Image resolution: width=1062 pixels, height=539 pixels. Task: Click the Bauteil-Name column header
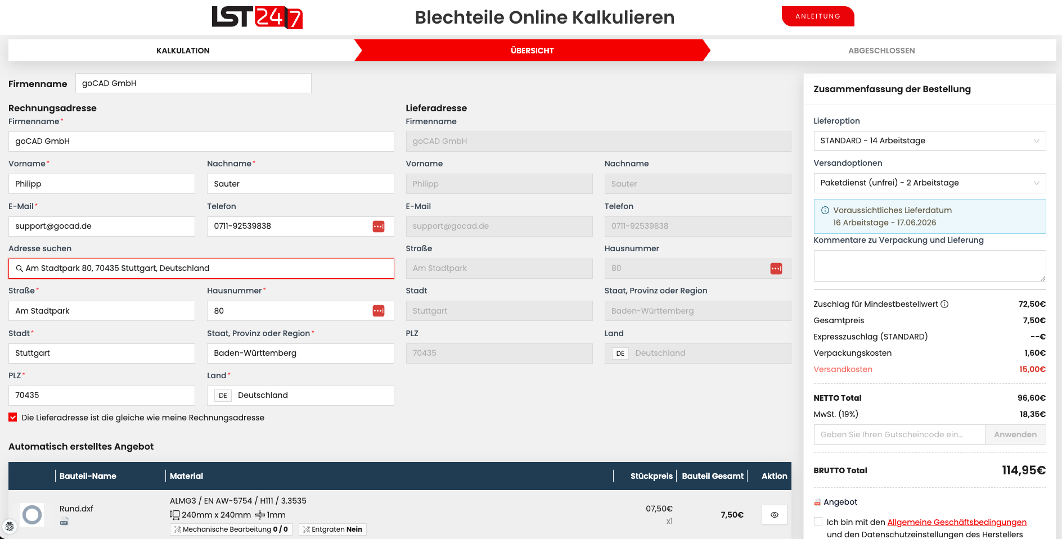[x=88, y=476]
